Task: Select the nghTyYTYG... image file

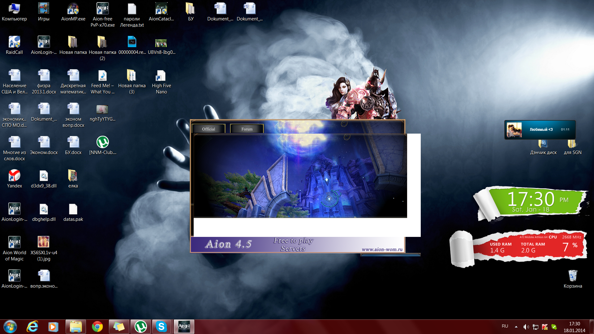Action: [103, 113]
